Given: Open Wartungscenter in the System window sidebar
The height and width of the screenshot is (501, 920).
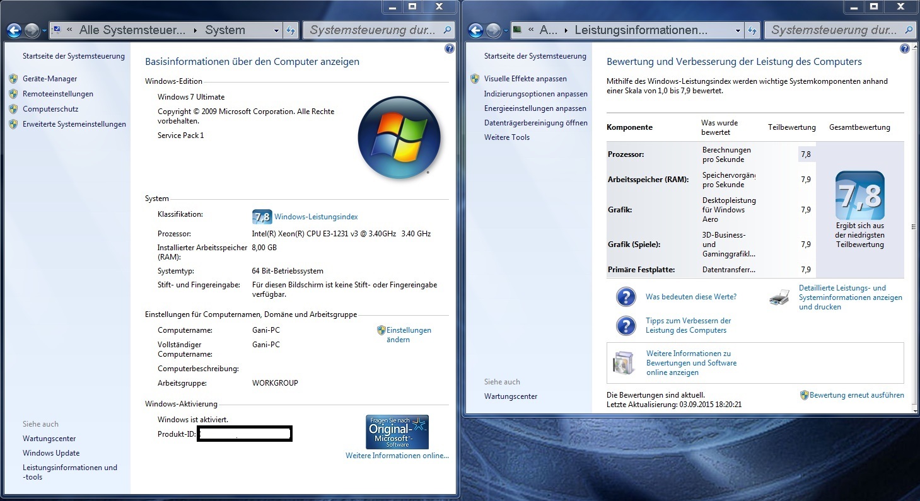Looking at the screenshot, I should (x=49, y=439).
